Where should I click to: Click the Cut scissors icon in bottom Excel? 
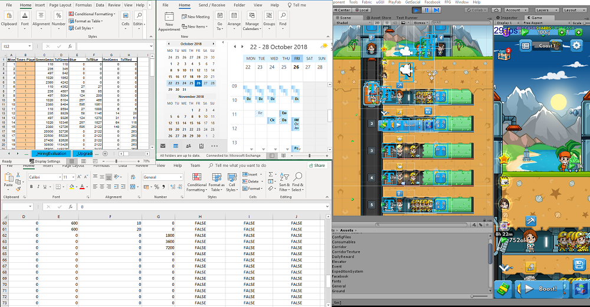point(18,175)
